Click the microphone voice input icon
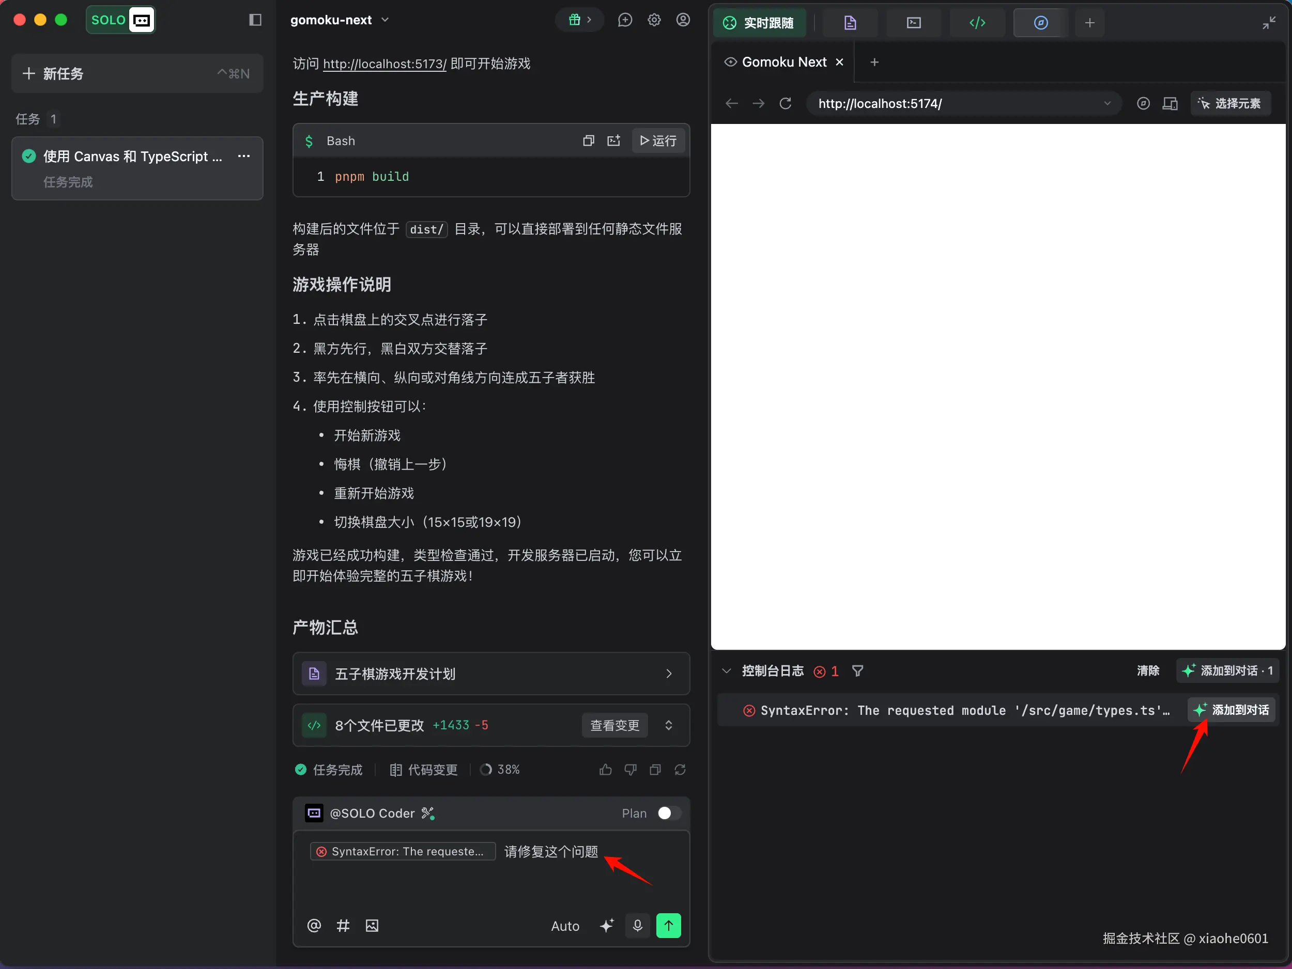The image size is (1292, 969). click(x=637, y=926)
